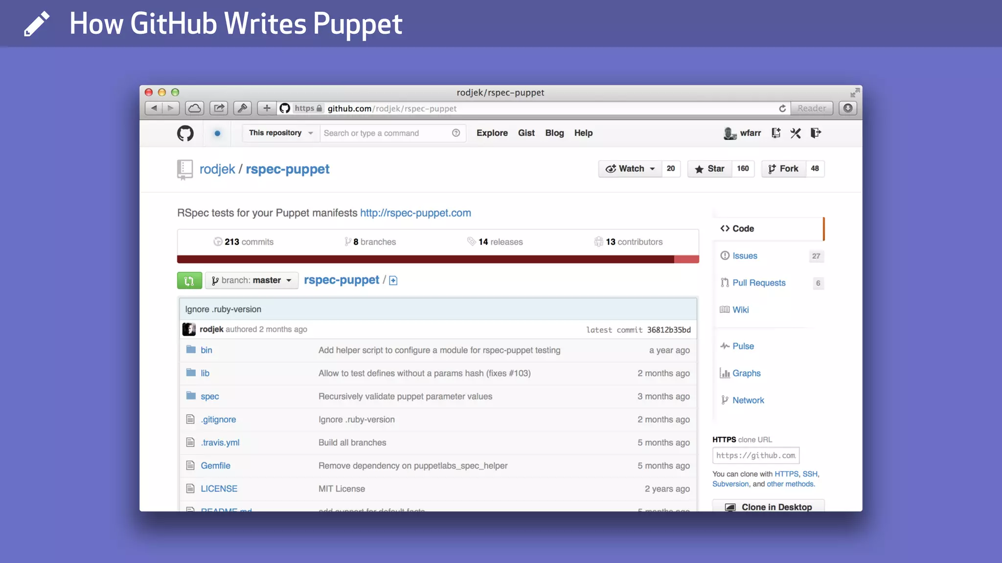Click the Safari back arrow
Image resolution: width=1002 pixels, height=563 pixels.
[154, 108]
